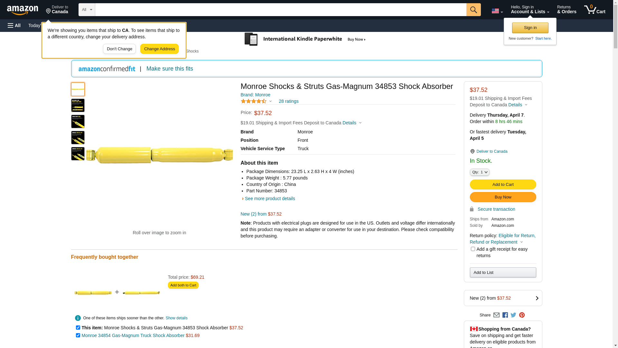
Task: Open Returns & Orders
Action: click(566, 10)
